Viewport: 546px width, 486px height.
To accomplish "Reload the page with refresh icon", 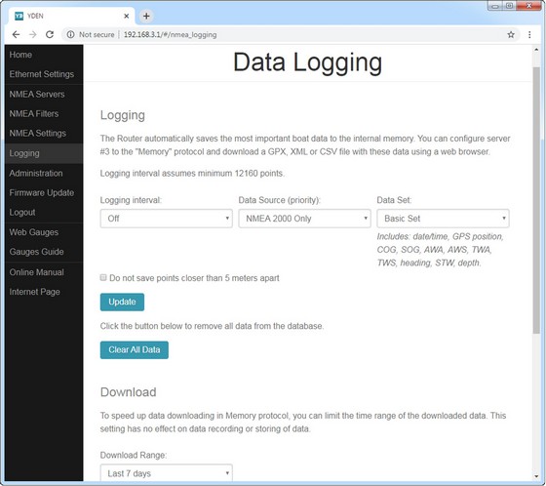I will click(x=50, y=34).
